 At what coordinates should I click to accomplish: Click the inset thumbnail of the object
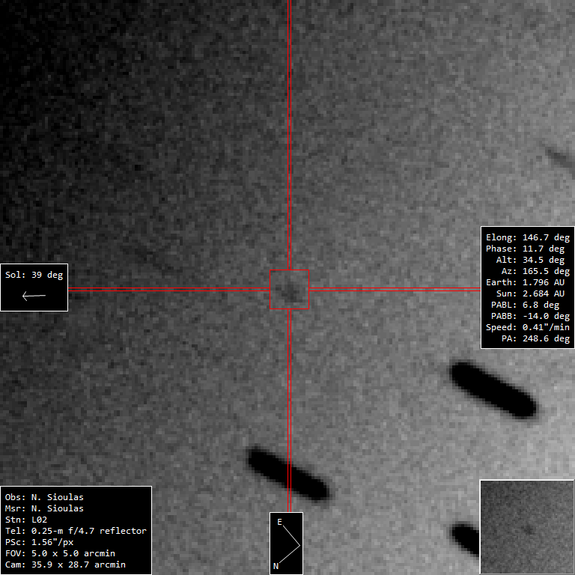point(527,527)
